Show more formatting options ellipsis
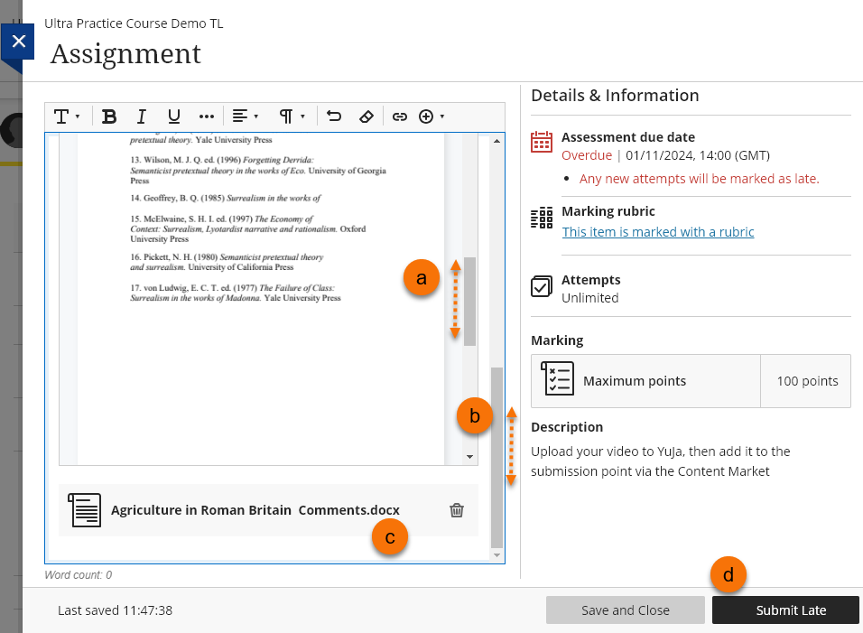The height and width of the screenshot is (633, 863). 207,116
